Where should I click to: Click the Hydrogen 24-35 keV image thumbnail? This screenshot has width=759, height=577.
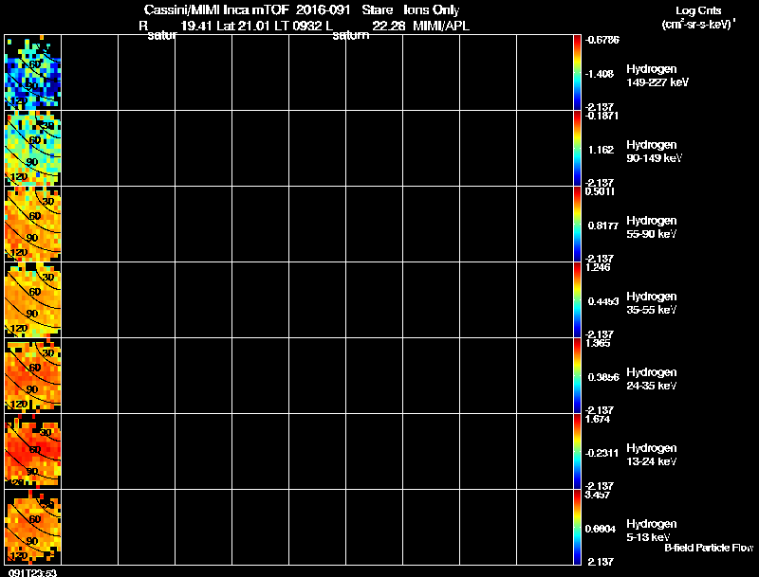coord(33,375)
